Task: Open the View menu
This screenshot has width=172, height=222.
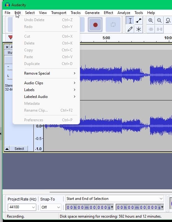Action: (43, 13)
